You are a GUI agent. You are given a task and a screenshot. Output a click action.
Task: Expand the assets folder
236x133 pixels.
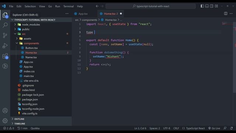pos(17,38)
